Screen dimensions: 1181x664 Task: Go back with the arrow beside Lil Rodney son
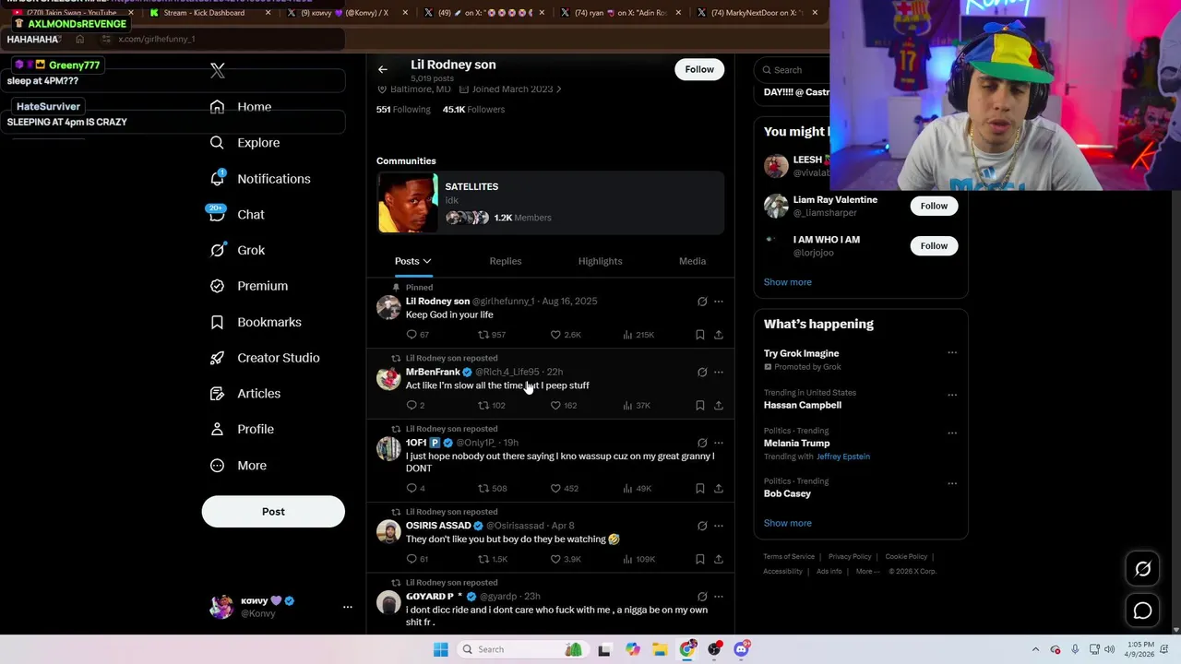click(x=383, y=69)
